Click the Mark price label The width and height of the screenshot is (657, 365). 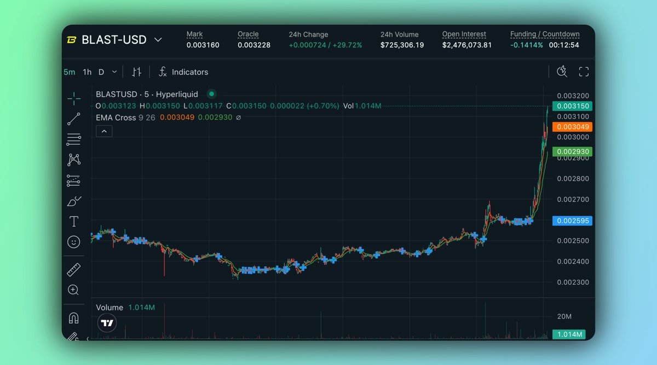194,34
